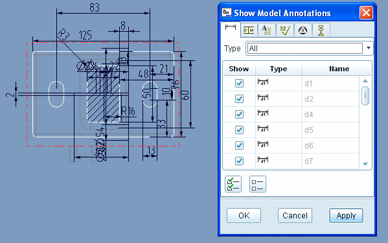Switch to the symbols annotation tab

coord(302,30)
